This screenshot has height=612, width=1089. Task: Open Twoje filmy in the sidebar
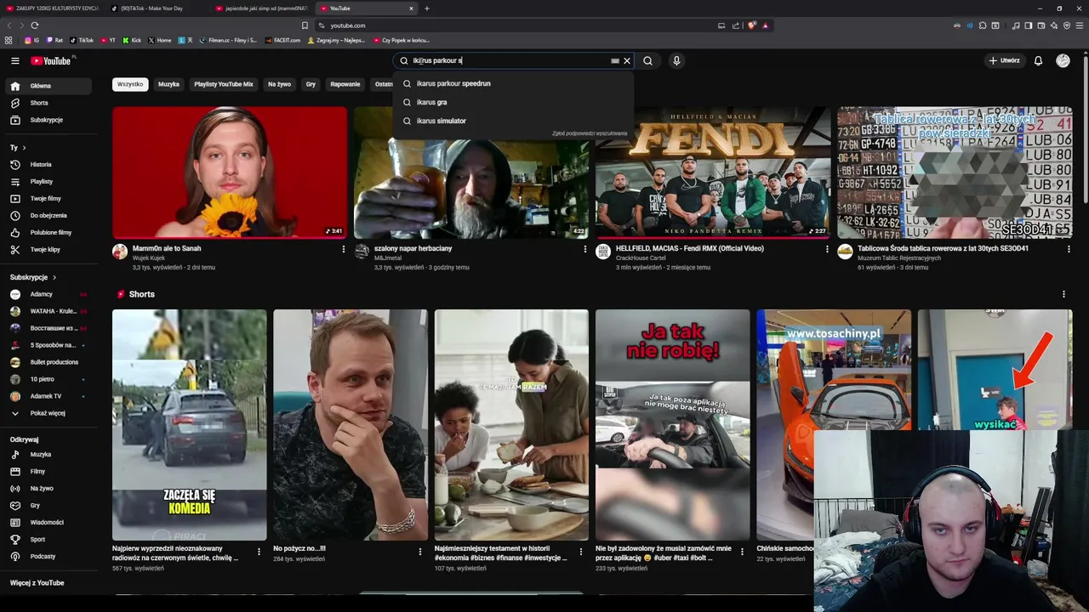pos(49,198)
